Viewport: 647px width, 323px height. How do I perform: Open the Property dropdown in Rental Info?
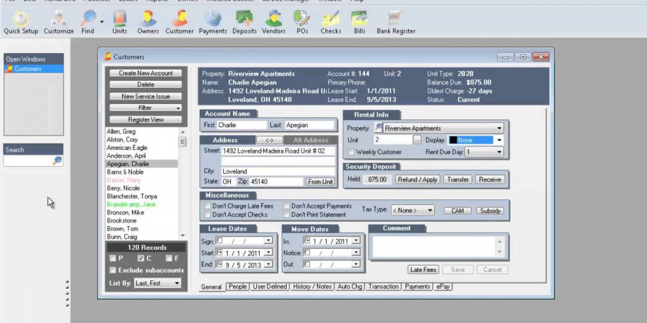499,129
